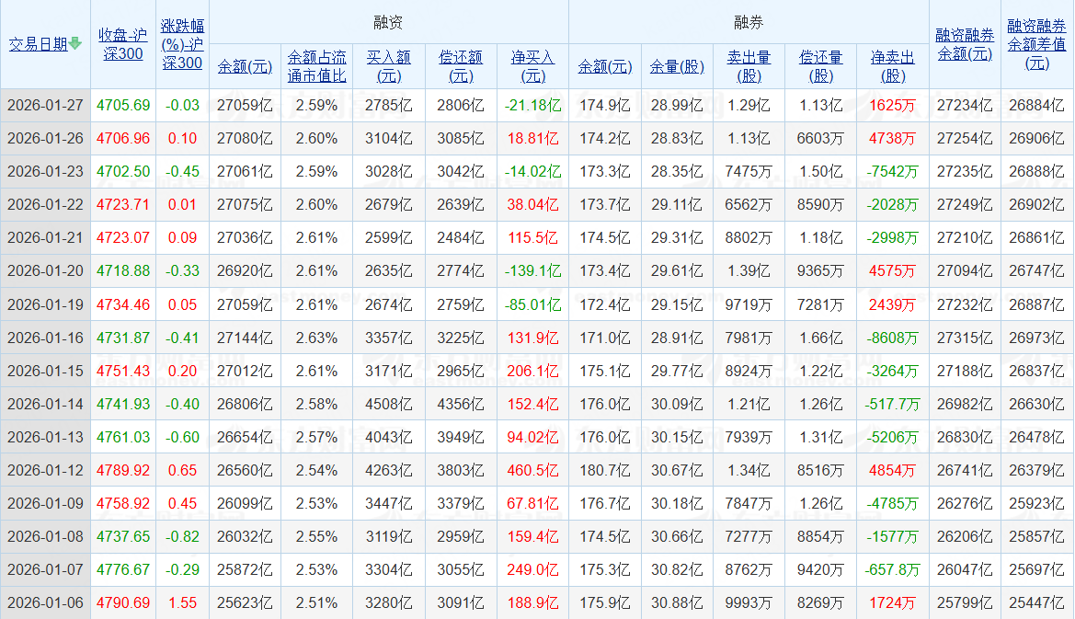Click repayment volume 6603万
1075x619 pixels.
[820, 139]
